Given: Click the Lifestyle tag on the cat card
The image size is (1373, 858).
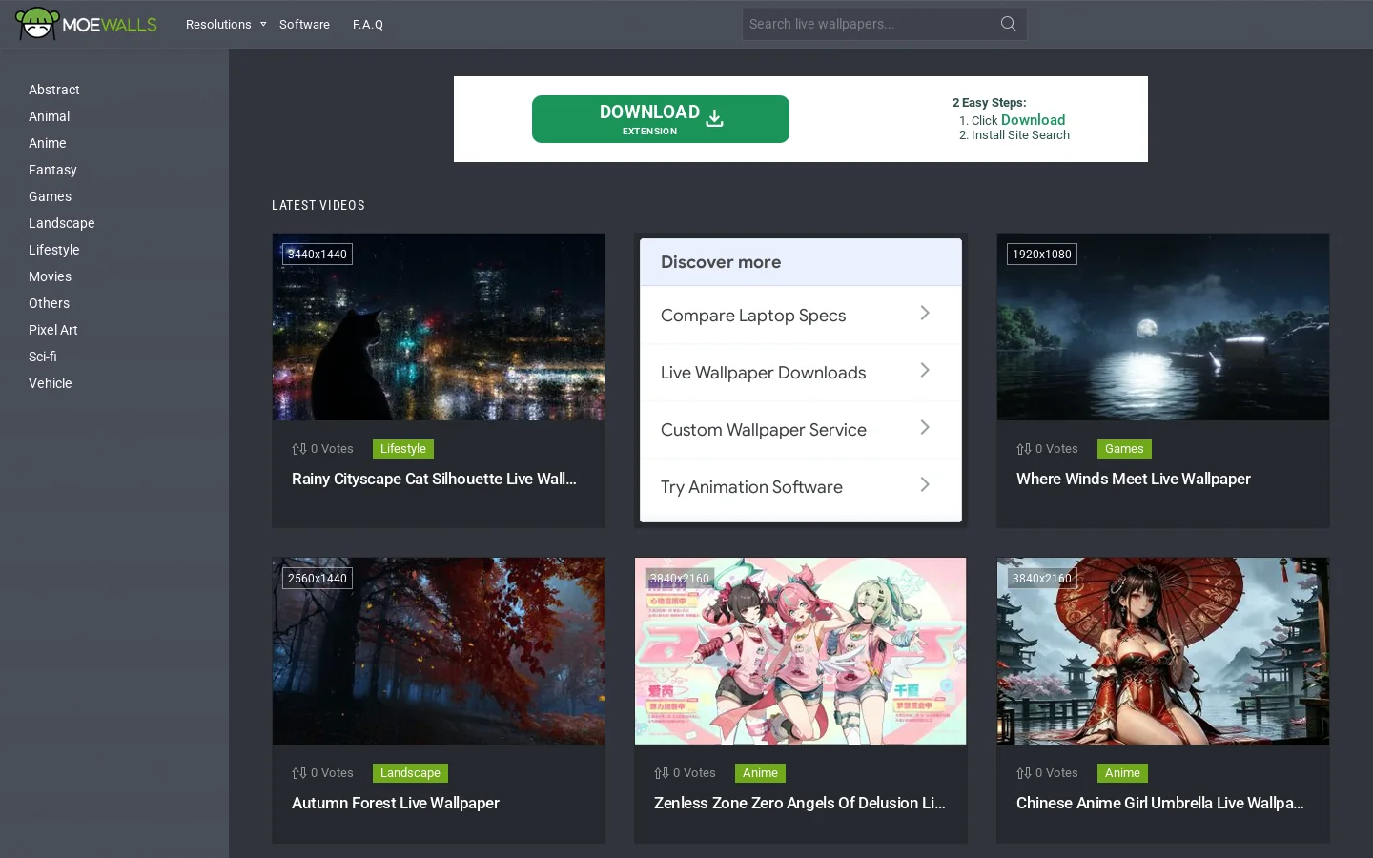Looking at the screenshot, I should 403,449.
